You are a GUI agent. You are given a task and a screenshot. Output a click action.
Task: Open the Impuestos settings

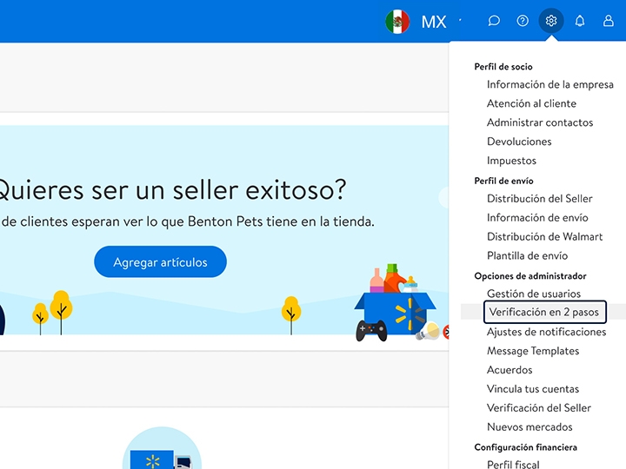click(511, 161)
